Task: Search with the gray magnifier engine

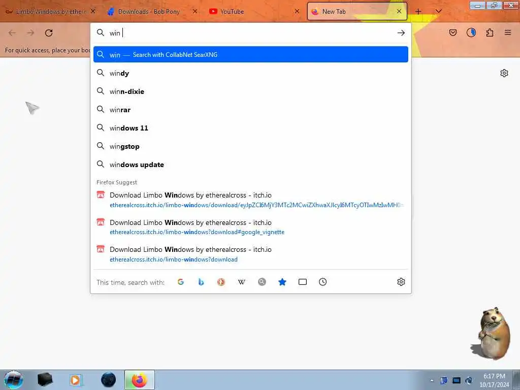Action: pos(262,282)
